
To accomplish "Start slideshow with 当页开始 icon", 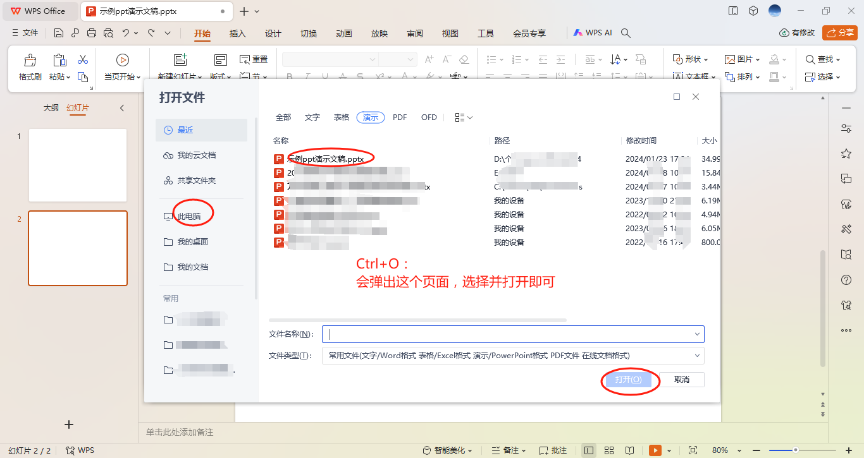I will 121,61.
